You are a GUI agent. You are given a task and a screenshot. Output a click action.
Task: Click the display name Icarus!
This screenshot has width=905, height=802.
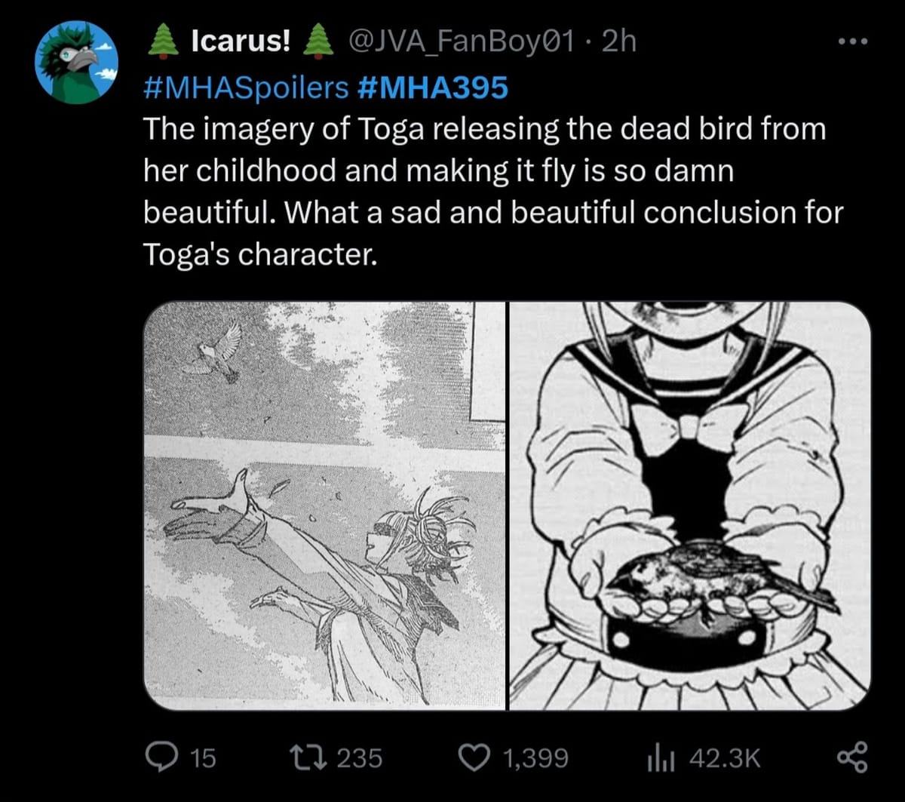(x=241, y=42)
